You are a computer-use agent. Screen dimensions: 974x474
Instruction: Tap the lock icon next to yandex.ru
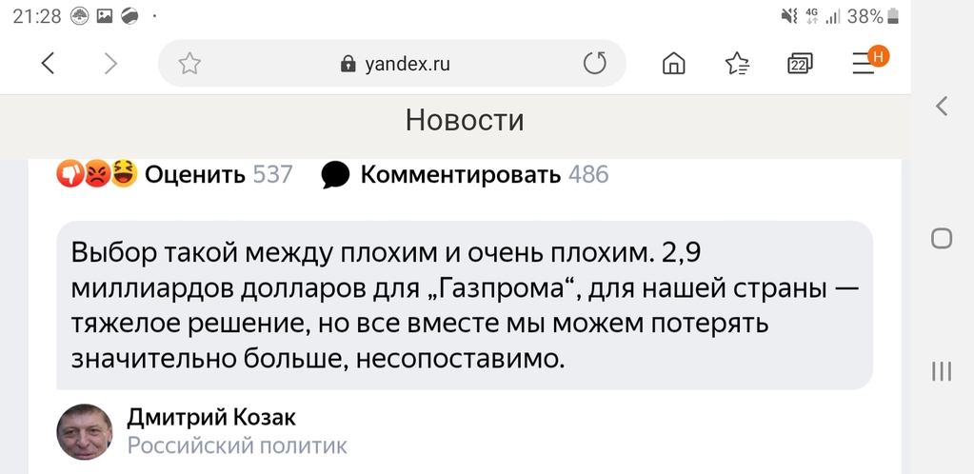(x=348, y=64)
